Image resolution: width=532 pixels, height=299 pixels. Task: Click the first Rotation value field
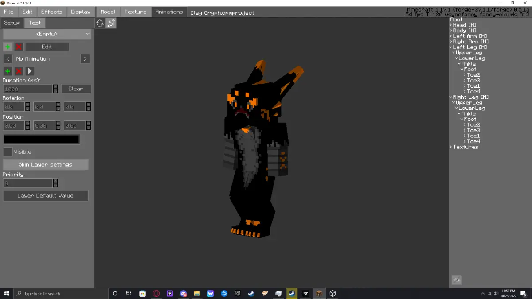coord(14,107)
